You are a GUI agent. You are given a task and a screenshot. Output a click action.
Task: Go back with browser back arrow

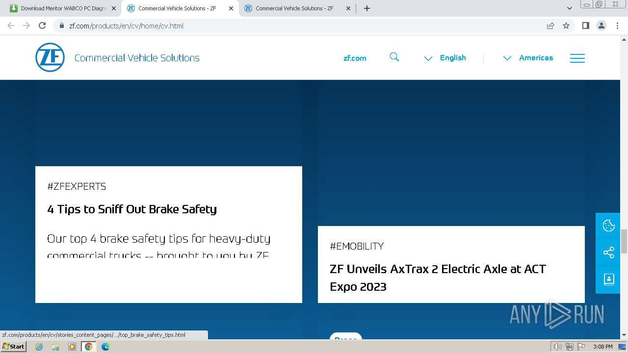click(11, 25)
